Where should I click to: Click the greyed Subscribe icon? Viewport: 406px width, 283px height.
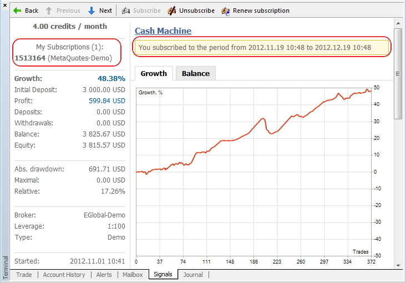click(x=126, y=11)
